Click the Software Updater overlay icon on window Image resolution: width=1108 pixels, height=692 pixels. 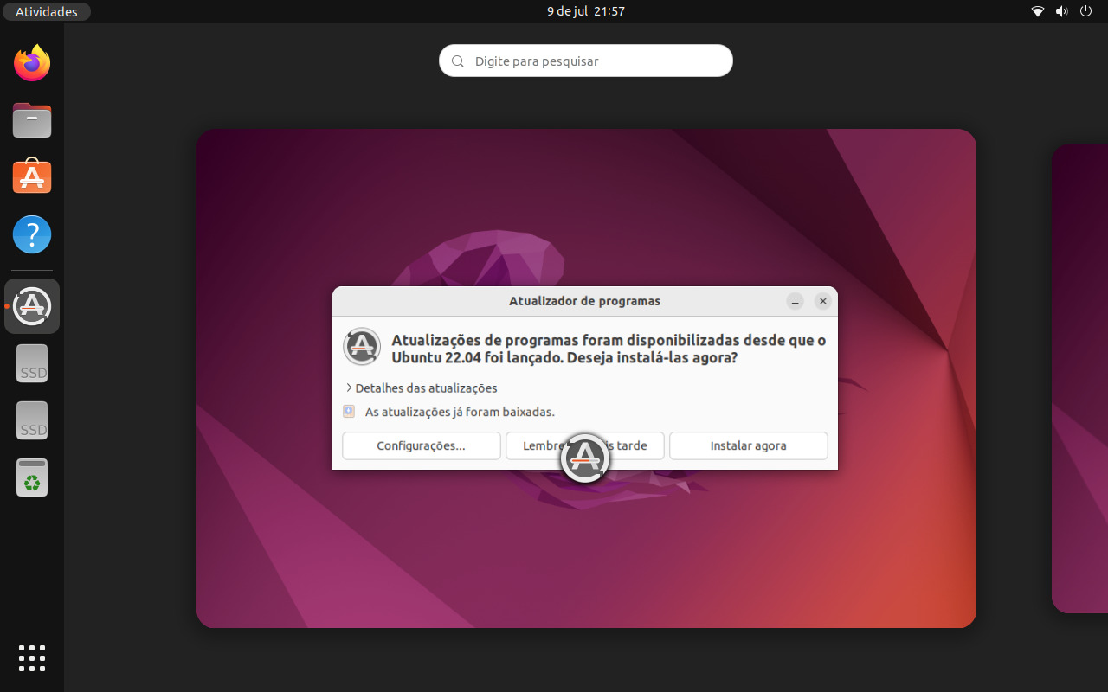coord(585,458)
